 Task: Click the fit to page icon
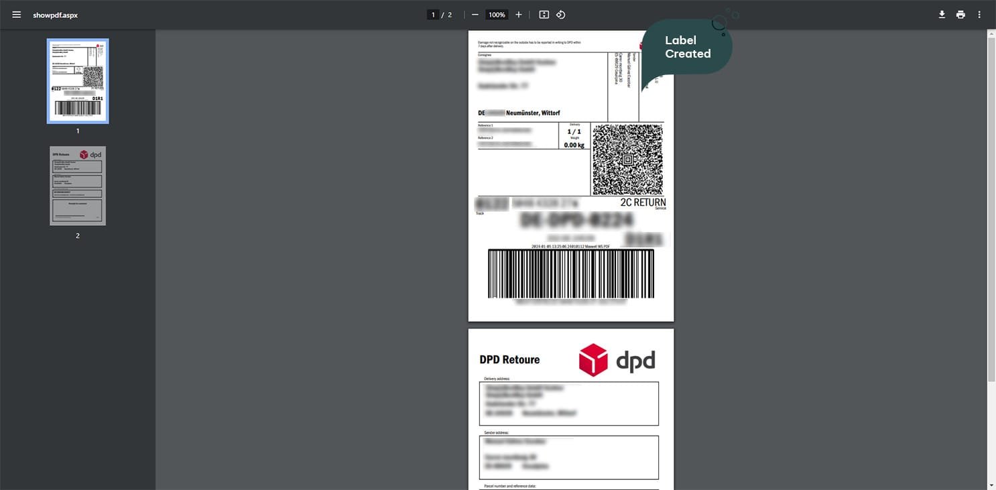pyautogui.click(x=544, y=15)
